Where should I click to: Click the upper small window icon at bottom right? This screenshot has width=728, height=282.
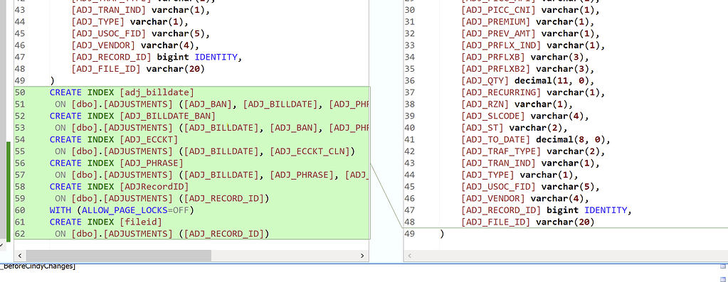coord(723,266)
